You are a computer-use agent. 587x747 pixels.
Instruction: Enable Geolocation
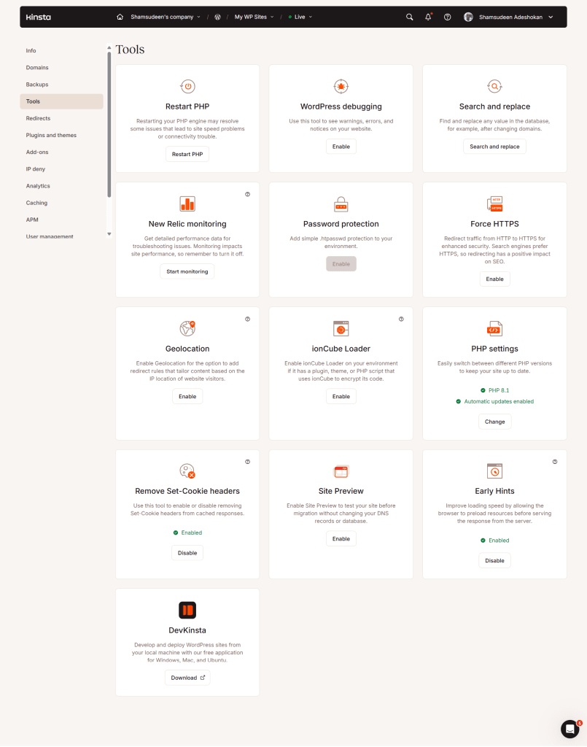coord(187,396)
